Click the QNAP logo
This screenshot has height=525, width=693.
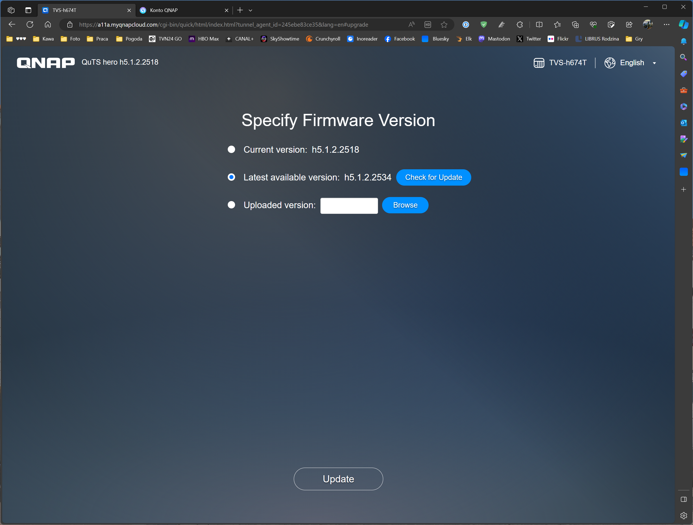pos(46,63)
